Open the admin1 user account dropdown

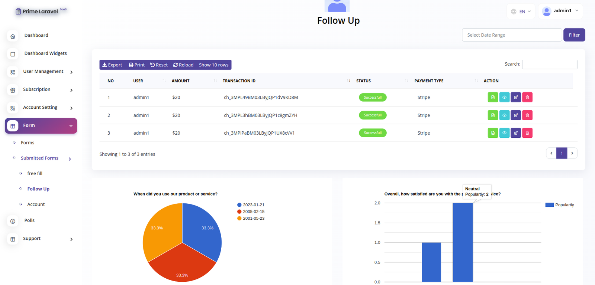point(560,11)
